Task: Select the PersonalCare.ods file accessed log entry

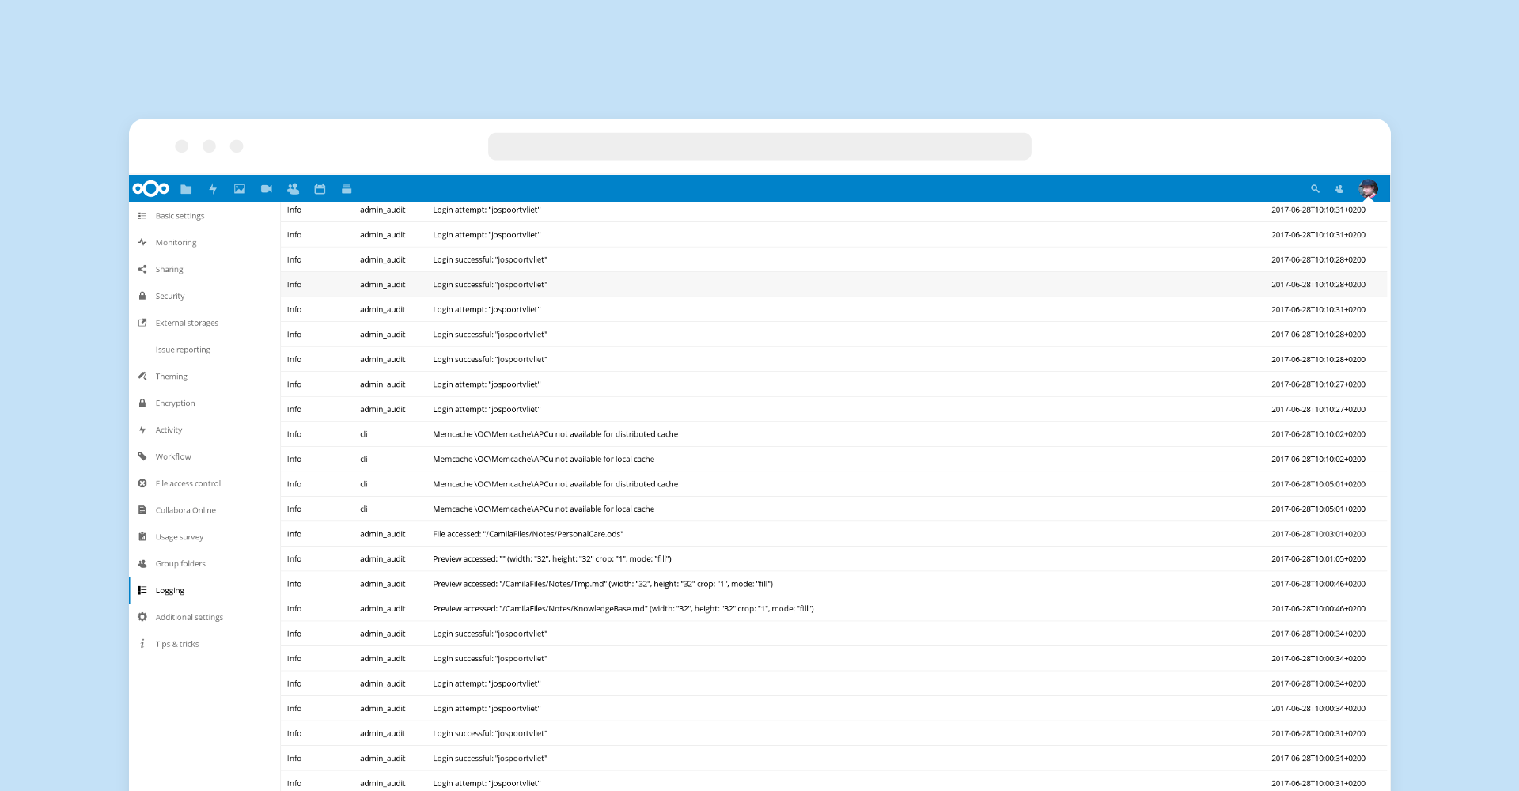Action: pos(528,534)
